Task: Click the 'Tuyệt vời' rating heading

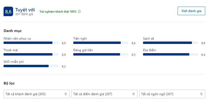Action: pos(25,10)
